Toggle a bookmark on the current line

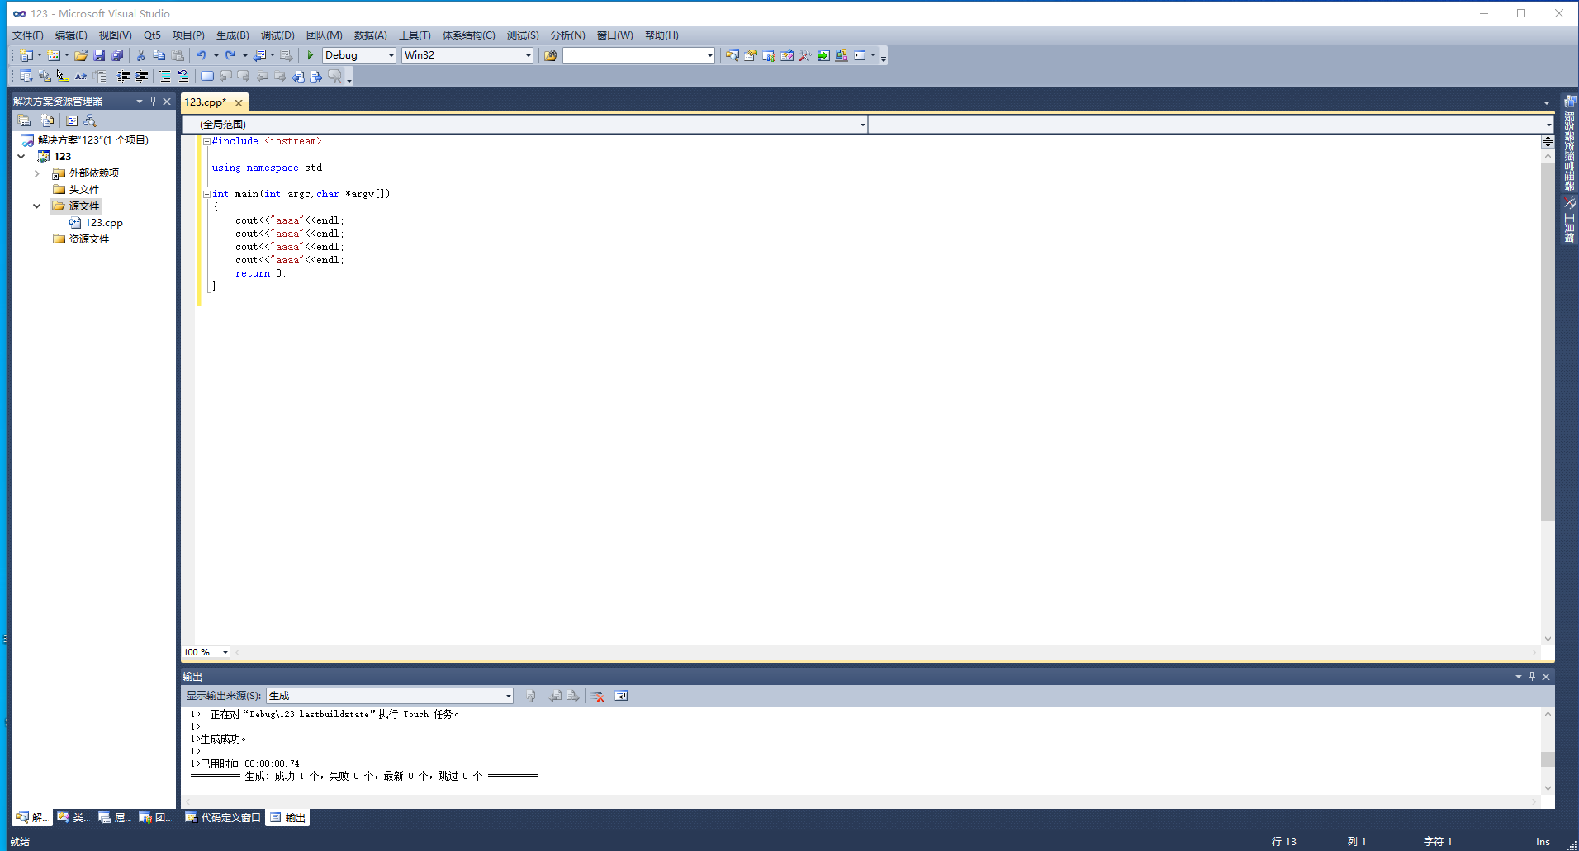click(207, 76)
